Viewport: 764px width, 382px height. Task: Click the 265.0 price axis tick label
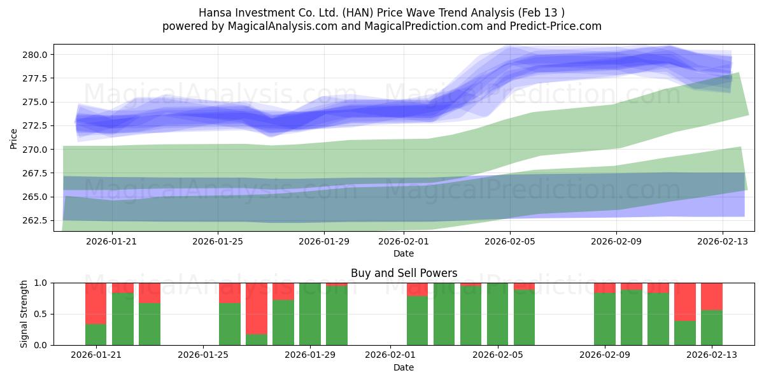[x=36, y=197]
